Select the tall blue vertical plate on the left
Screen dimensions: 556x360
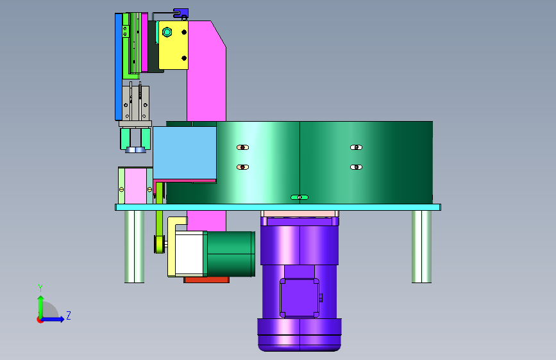[x=119, y=67]
